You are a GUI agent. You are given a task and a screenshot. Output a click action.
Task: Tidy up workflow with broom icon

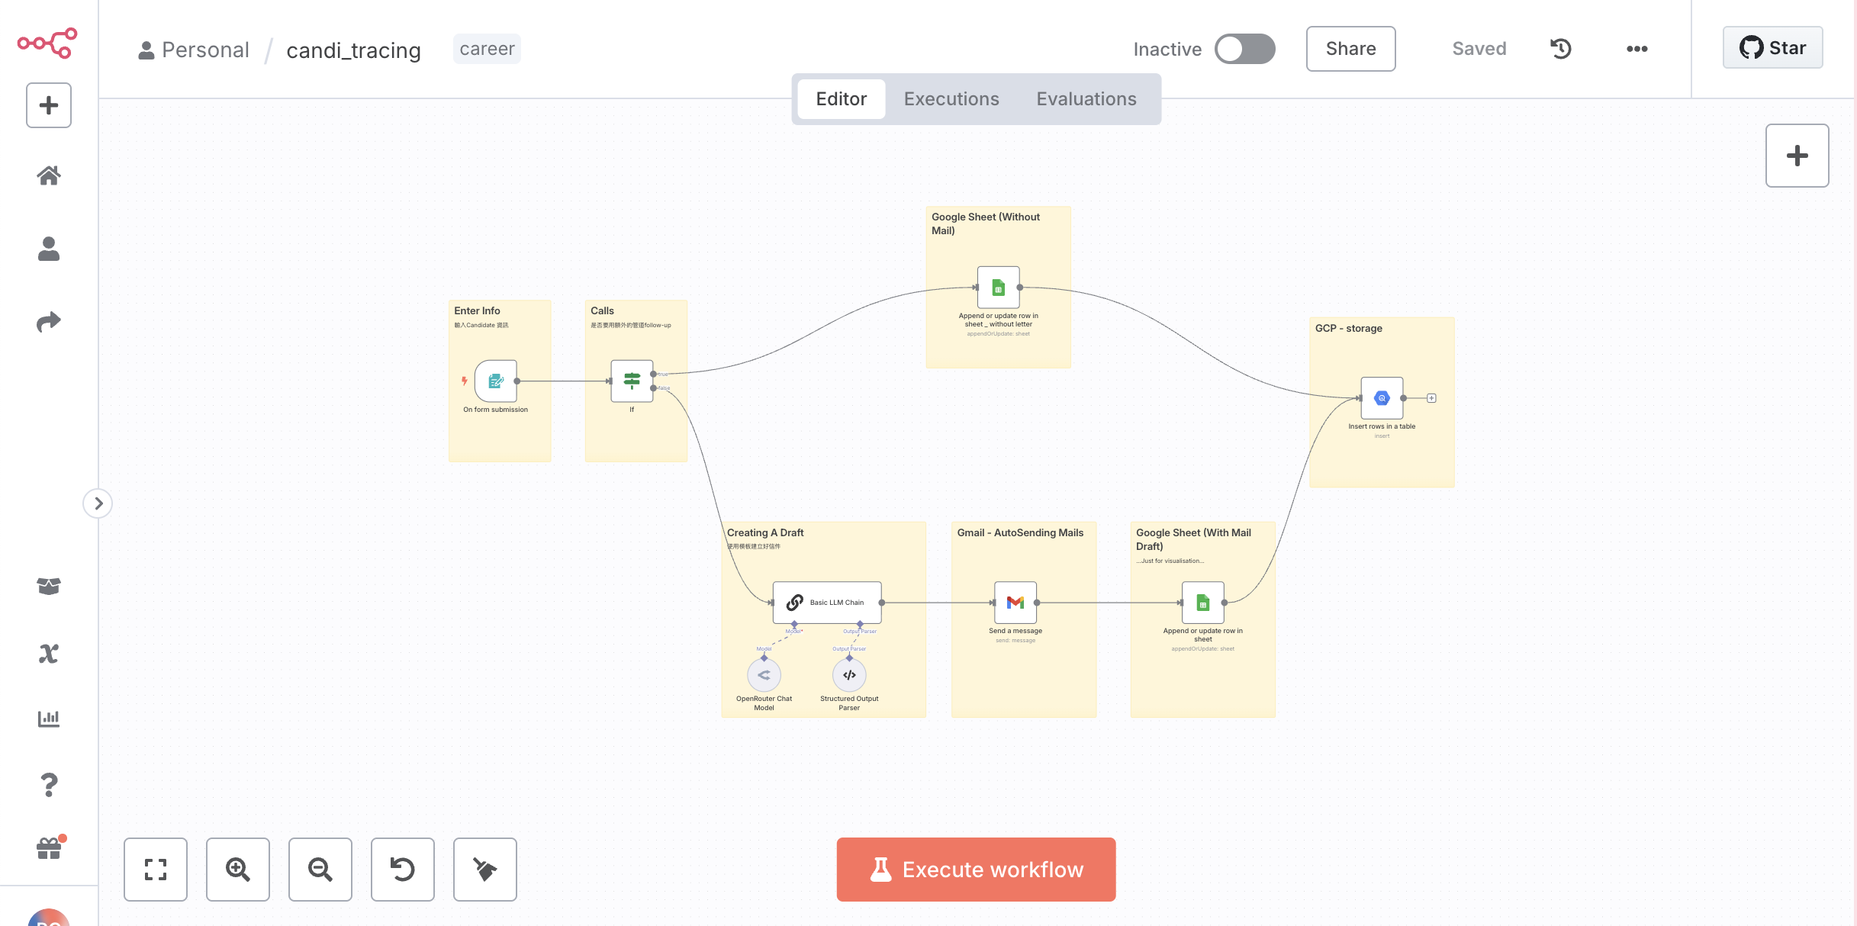485,870
